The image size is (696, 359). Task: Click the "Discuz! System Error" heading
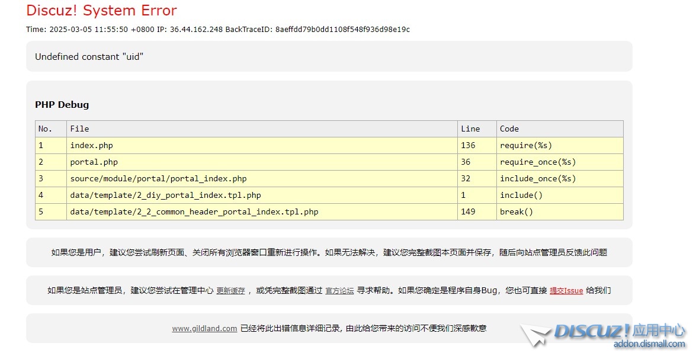[101, 11]
